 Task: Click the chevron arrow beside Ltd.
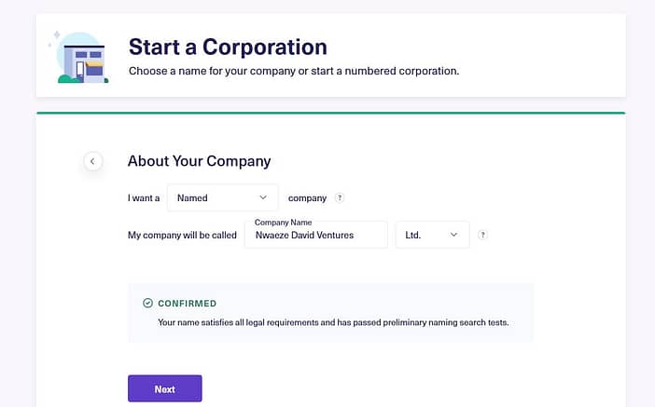453,235
